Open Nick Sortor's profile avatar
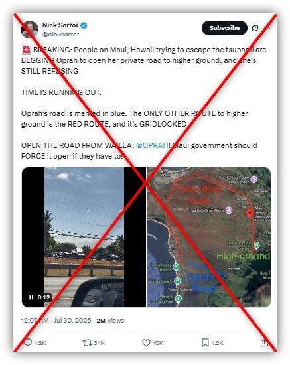 [30, 29]
